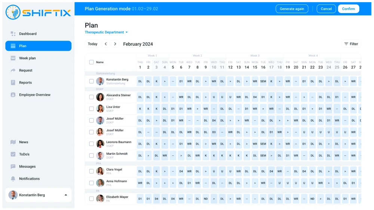Click the Messages chat bubble icon
374x210 pixels.
(13, 166)
